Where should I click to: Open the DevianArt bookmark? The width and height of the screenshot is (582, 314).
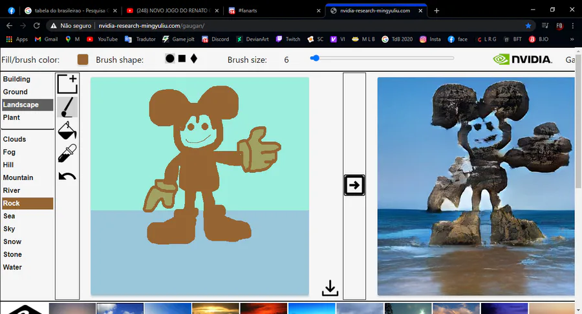252,39
